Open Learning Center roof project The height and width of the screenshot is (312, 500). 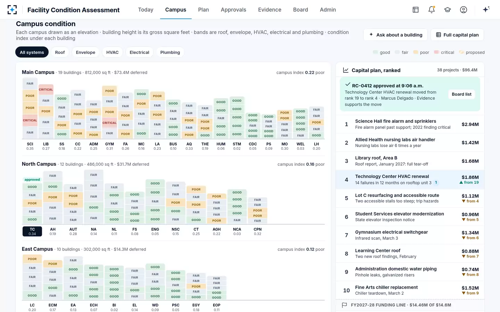[x=410, y=253]
